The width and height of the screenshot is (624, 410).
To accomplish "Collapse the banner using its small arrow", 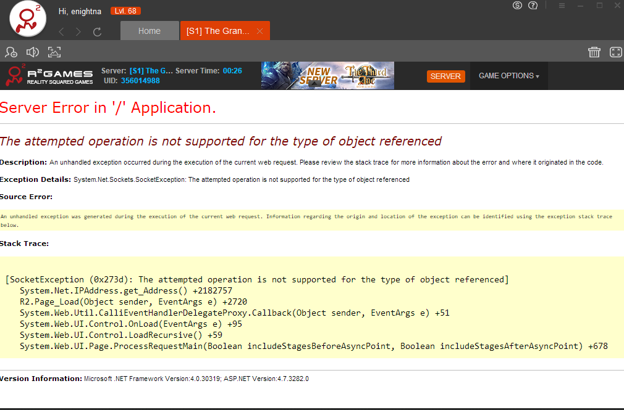I will pos(314,84).
